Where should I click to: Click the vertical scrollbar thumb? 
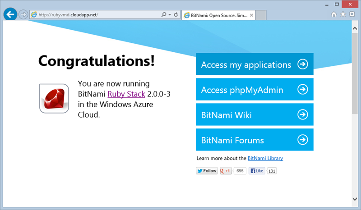pyautogui.click(x=355, y=73)
